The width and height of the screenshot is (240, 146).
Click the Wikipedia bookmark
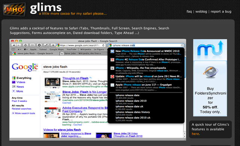pos(86,49)
